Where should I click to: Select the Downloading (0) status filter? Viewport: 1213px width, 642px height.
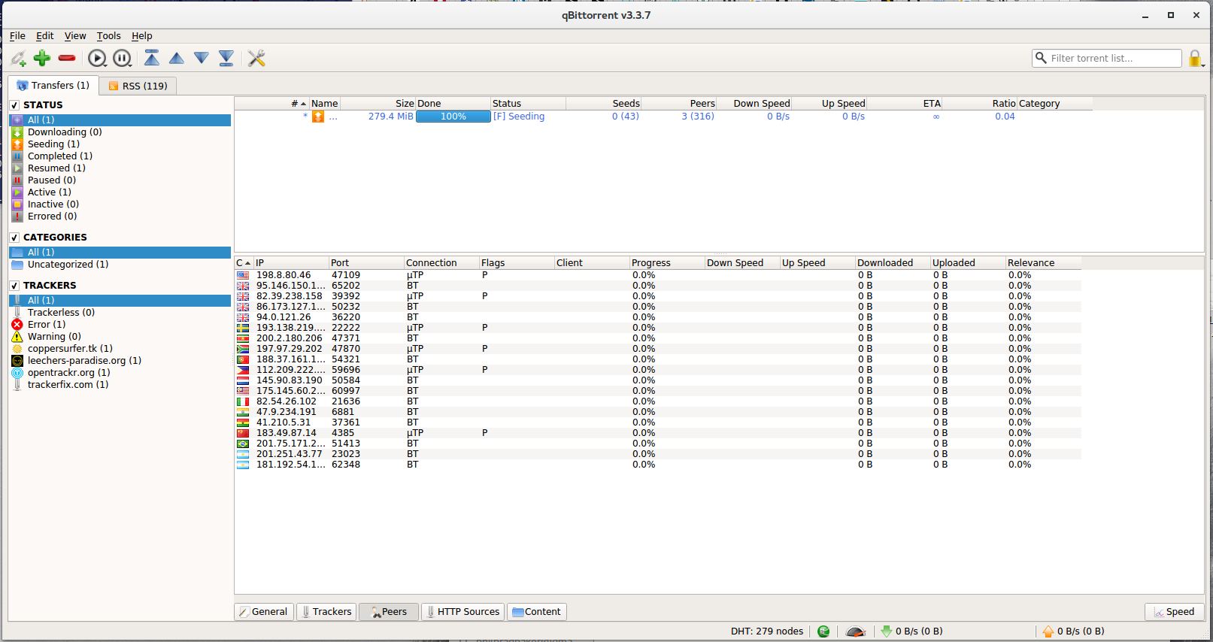click(x=120, y=132)
